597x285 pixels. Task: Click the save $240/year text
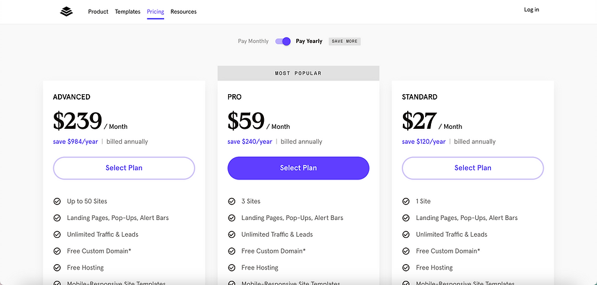pyautogui.click(x=250, y=142)
